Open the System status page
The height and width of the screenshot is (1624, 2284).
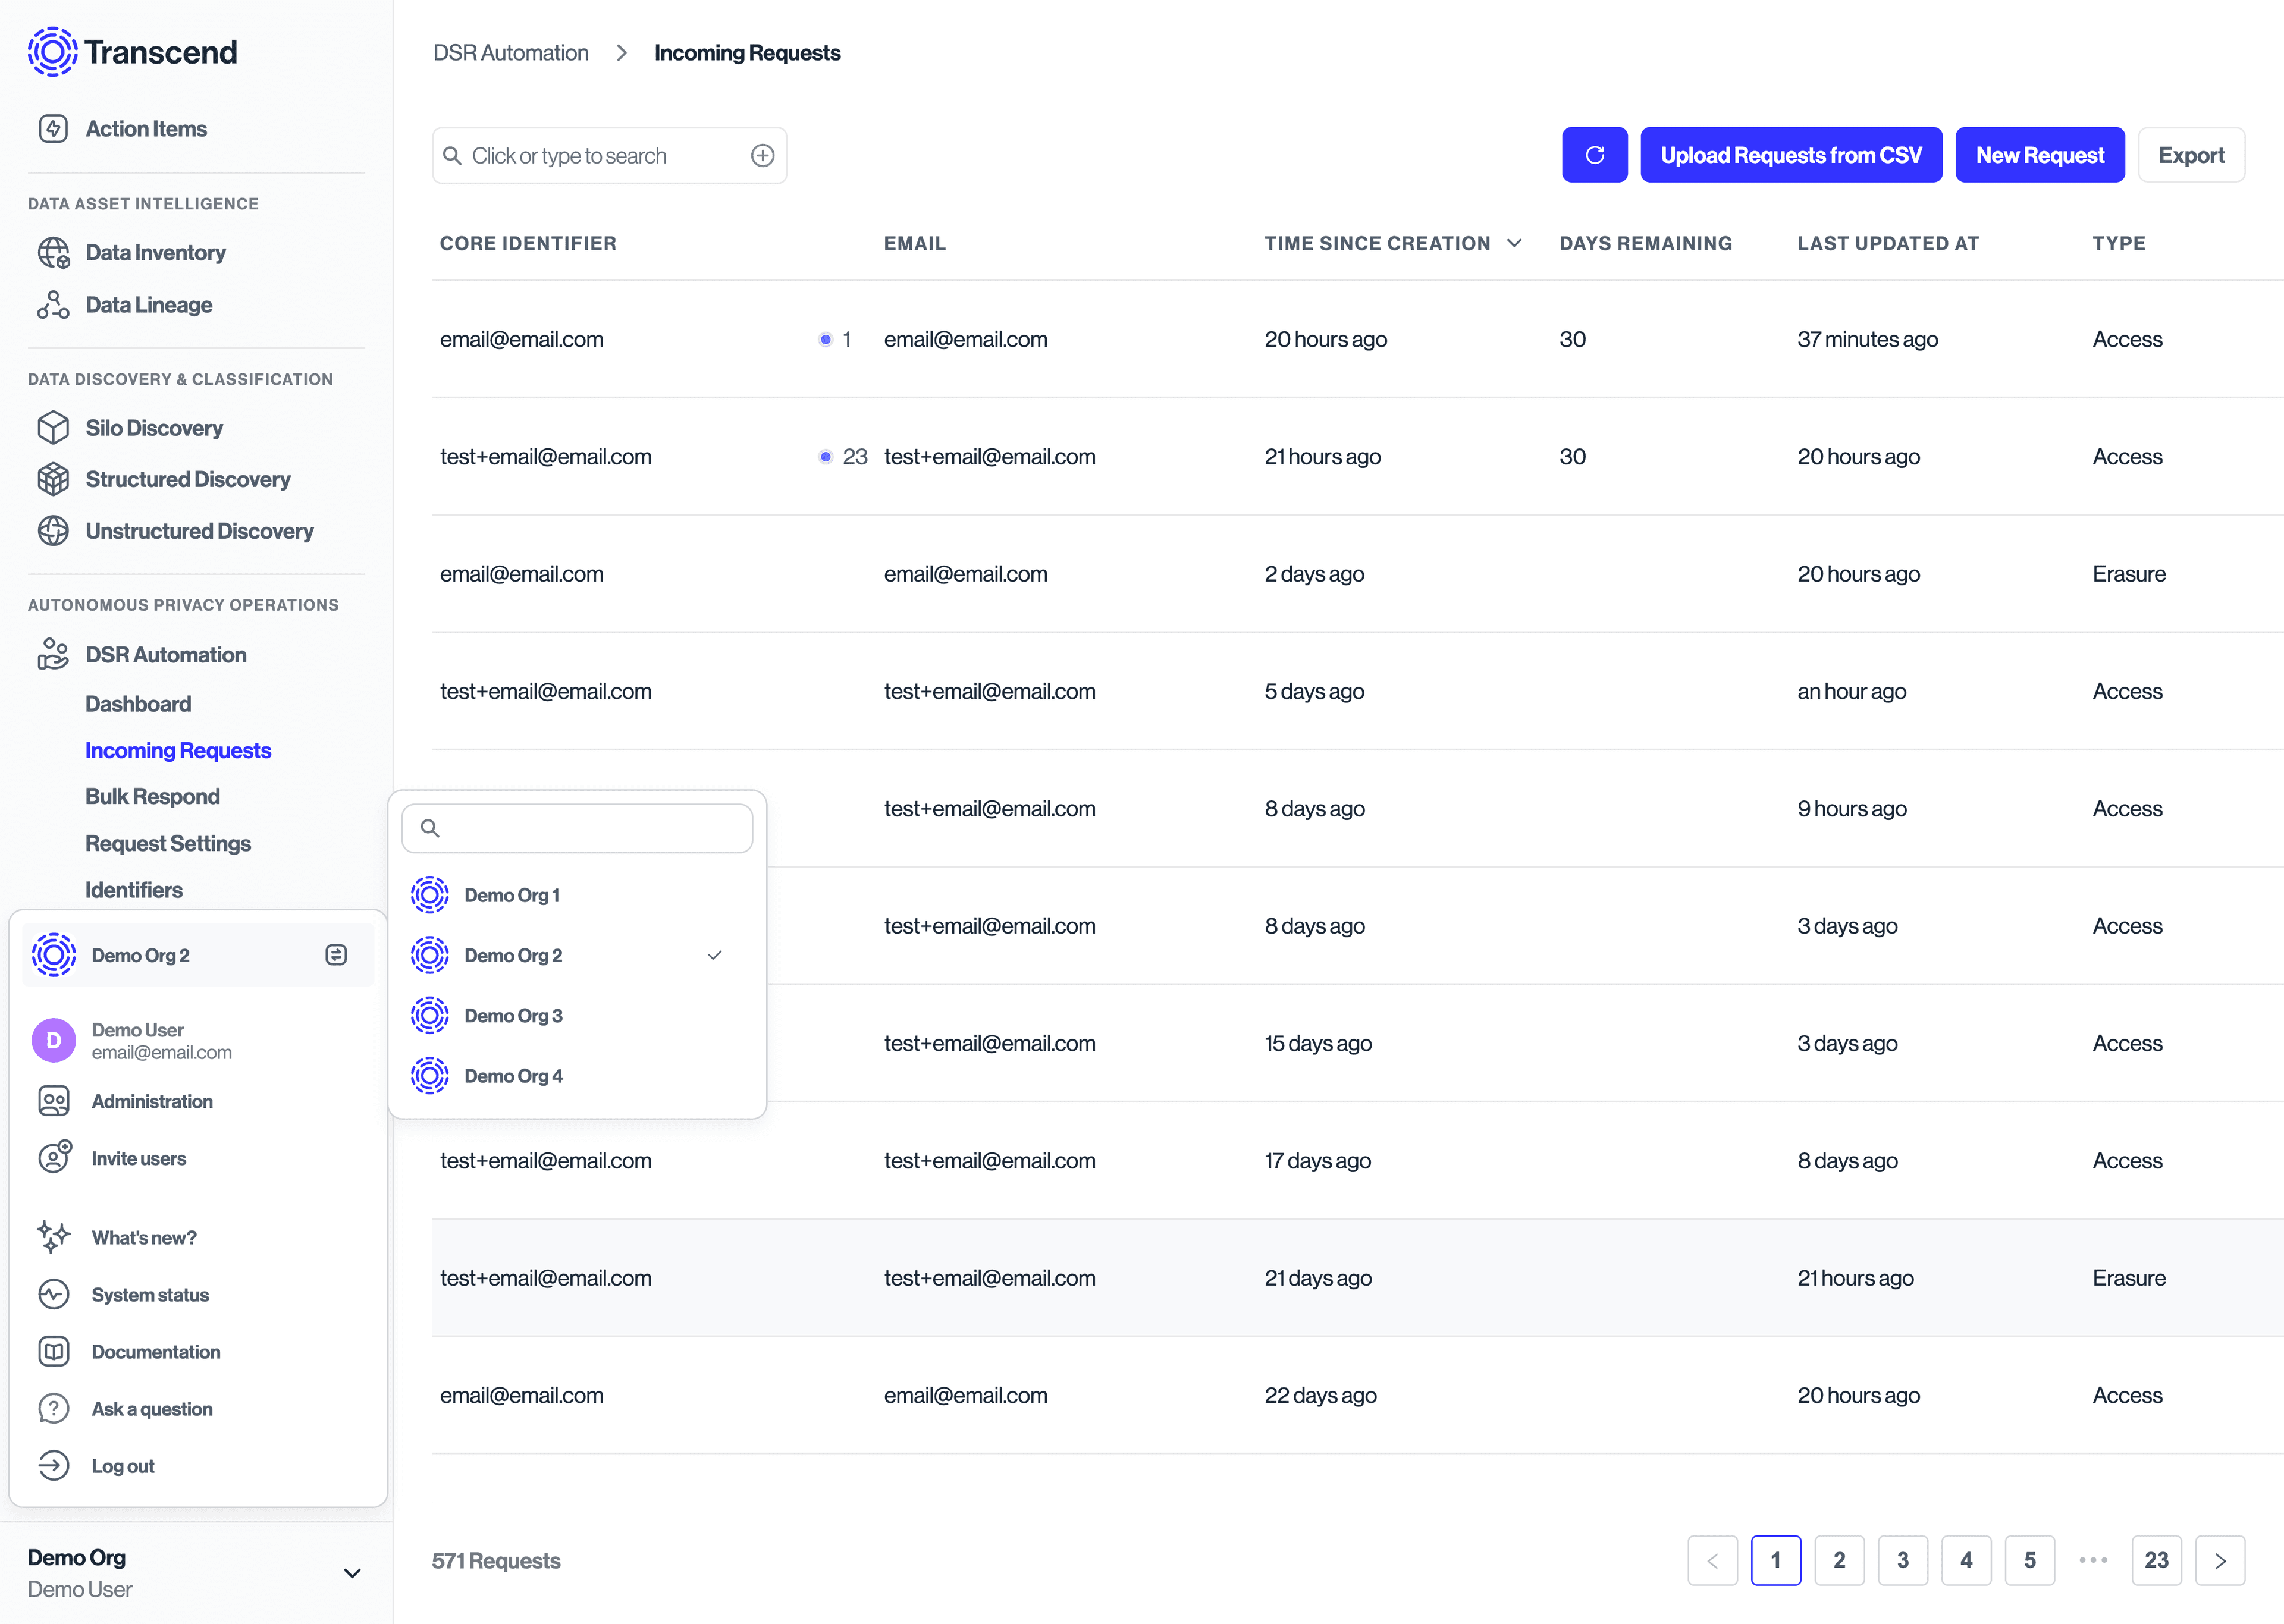(x=149, y=1294)
